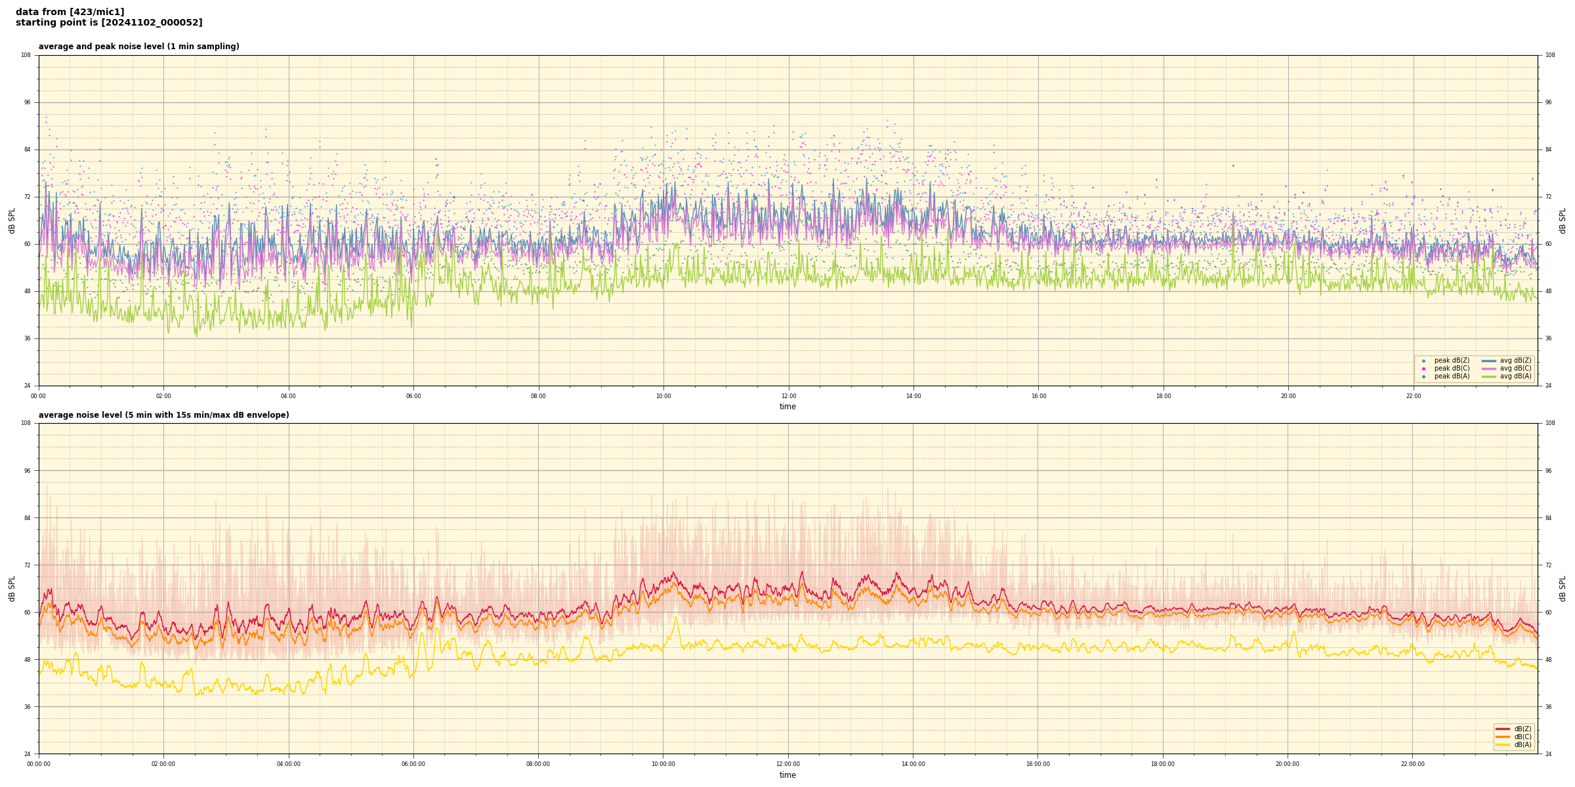Click the 'average and peak noise level' chart title
Viewport: 1575px width, 787px height.
pos(138,47)
